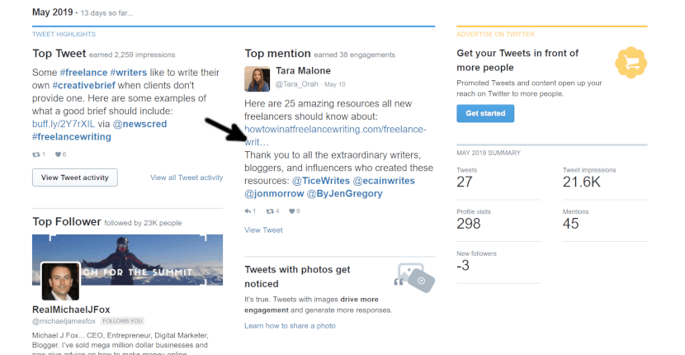Open the View Tweet link

coord(263,230)
